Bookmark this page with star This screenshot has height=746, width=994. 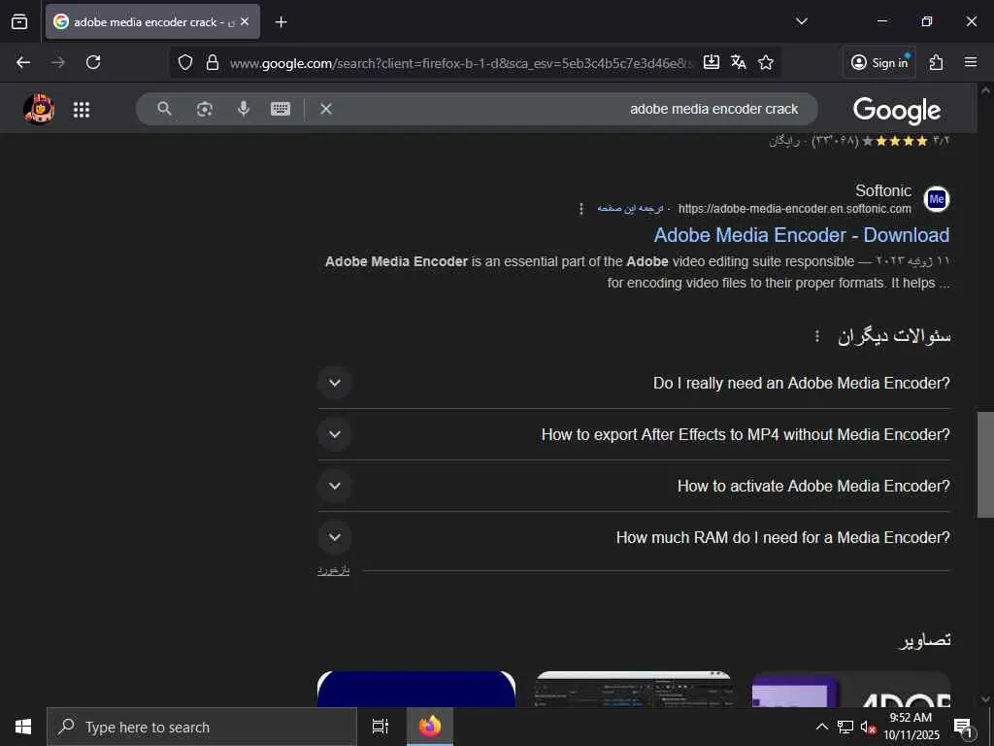(766, 62)
